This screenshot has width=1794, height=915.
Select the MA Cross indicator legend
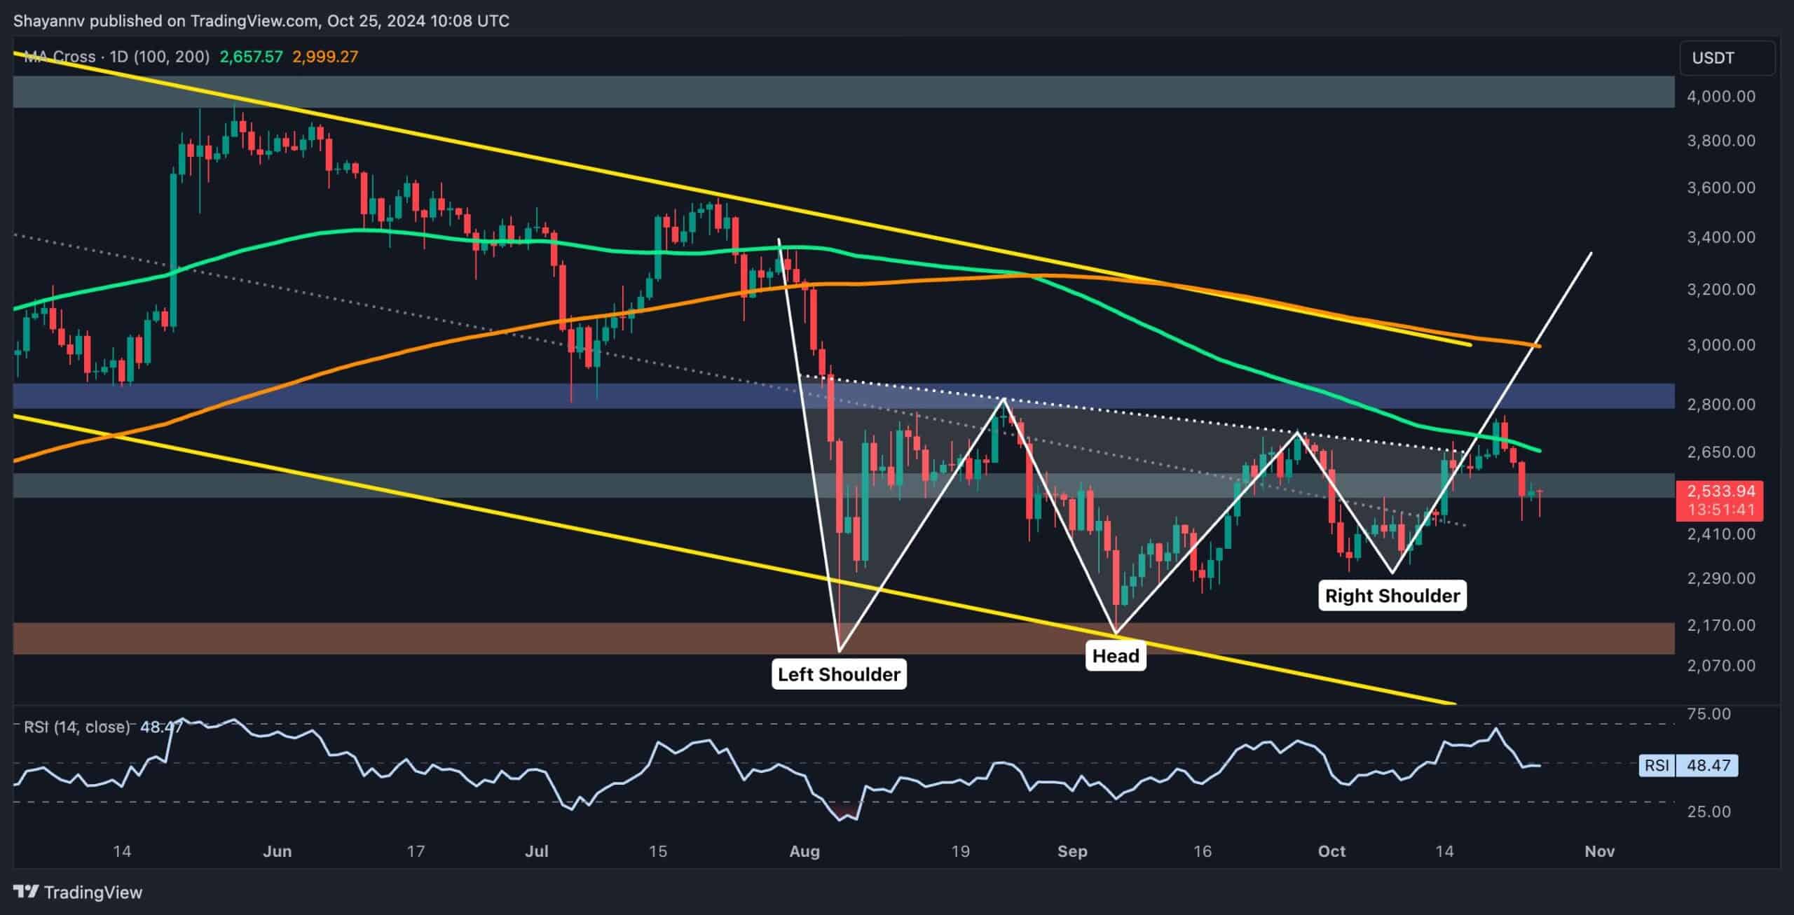[x=116, y=57]
